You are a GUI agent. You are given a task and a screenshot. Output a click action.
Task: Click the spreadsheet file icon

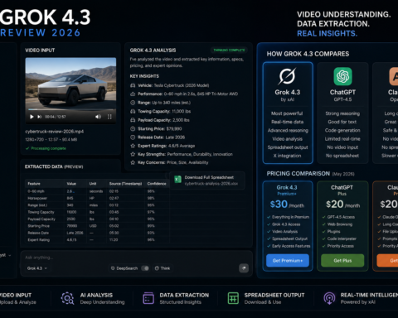tap(177, 180)
